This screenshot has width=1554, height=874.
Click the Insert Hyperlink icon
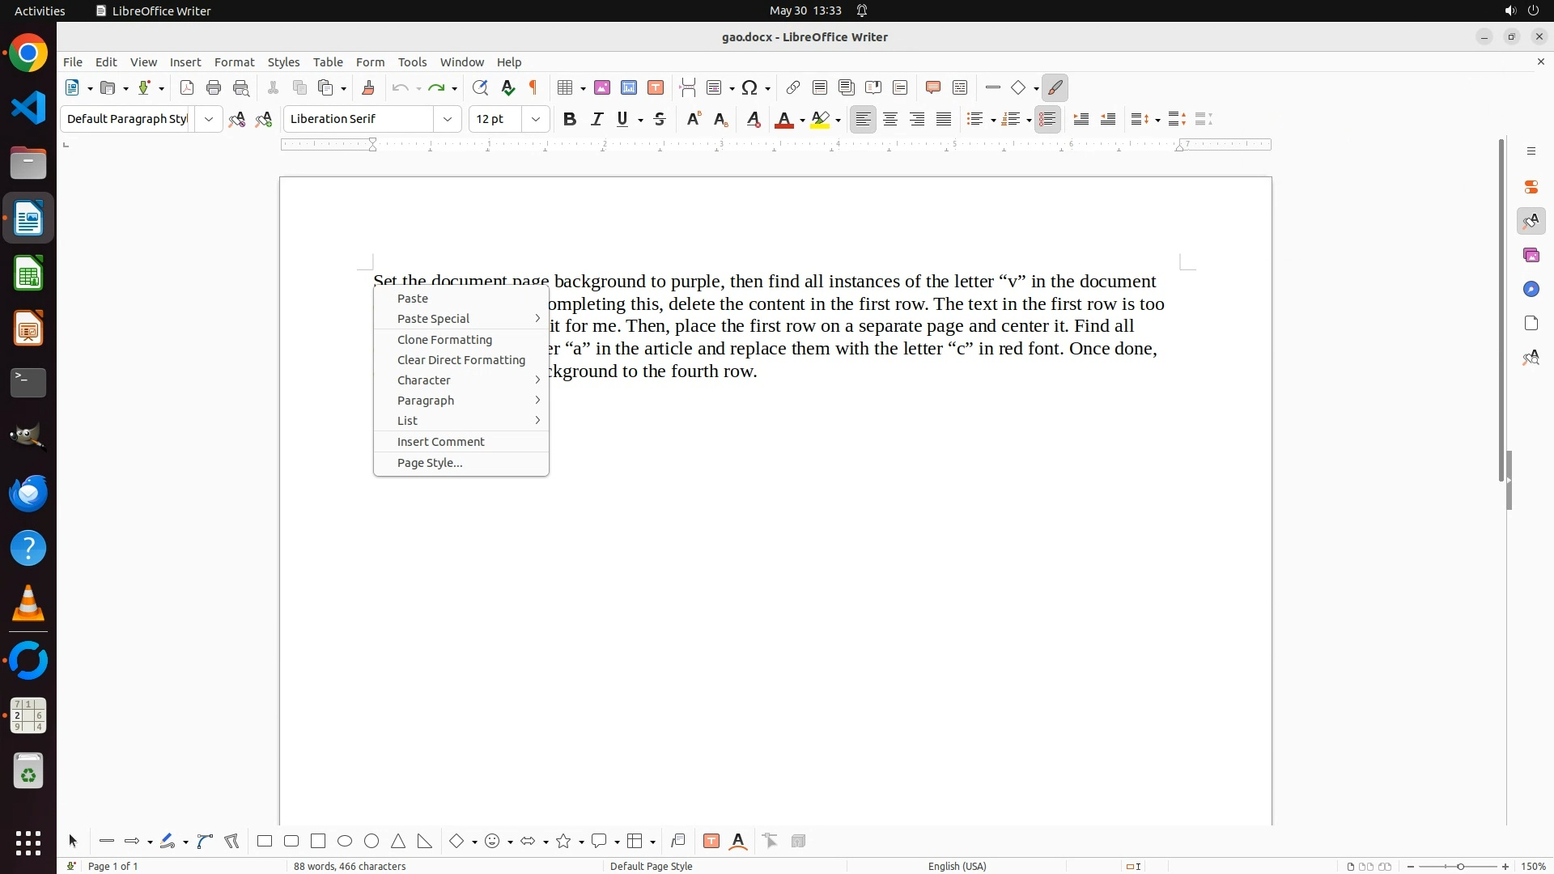(793, 88)
